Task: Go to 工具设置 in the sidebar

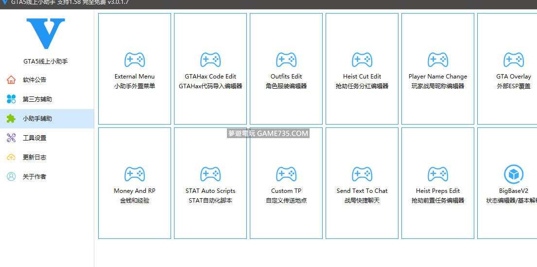Action: tap(47, 138)
